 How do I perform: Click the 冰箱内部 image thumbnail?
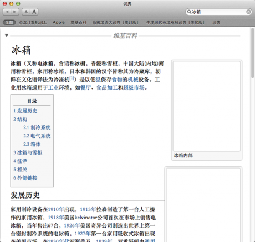(207, 106)
